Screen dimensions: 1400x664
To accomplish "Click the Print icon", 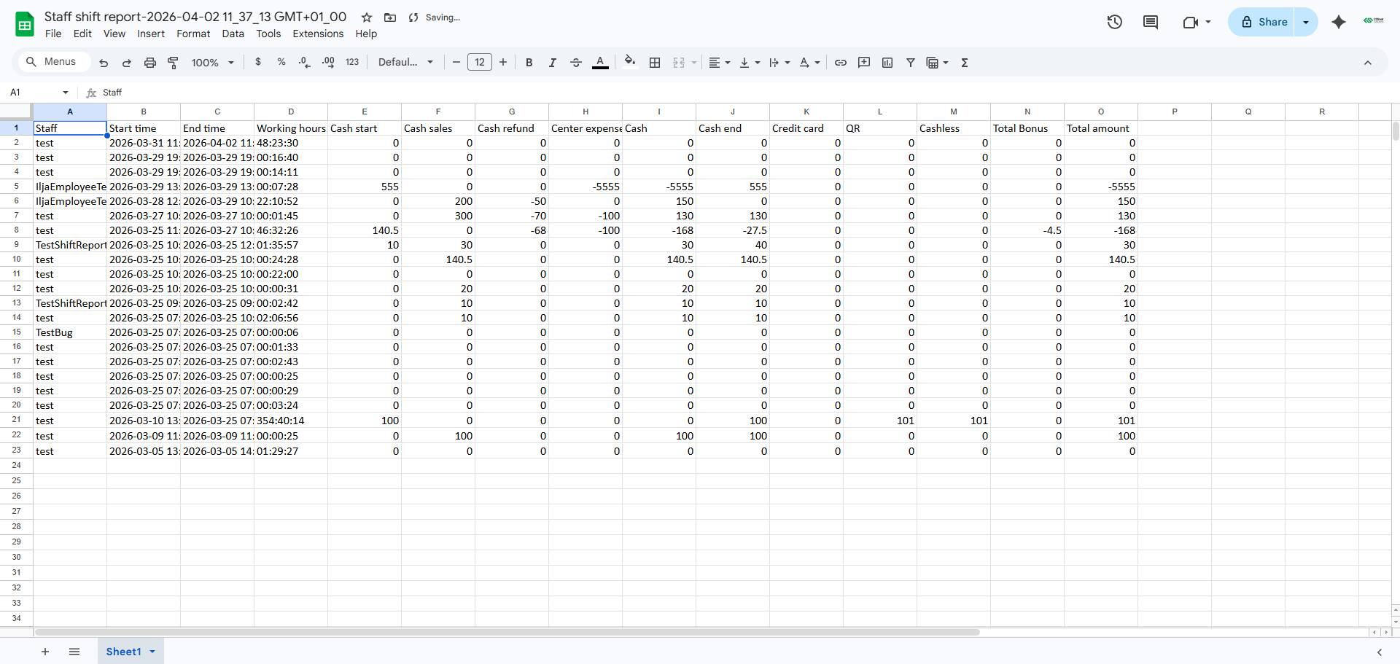I will click(150, 63).
